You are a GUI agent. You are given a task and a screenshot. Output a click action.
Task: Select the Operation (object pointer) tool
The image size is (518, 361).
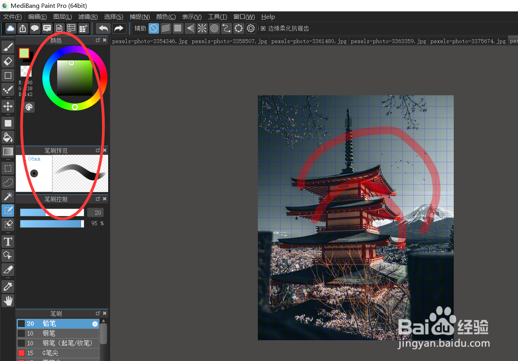coord(8,256)
